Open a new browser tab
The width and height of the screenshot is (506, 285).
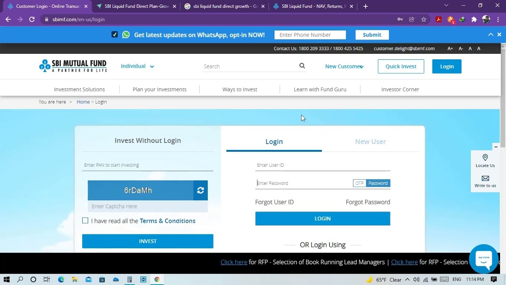coord(365,6)
